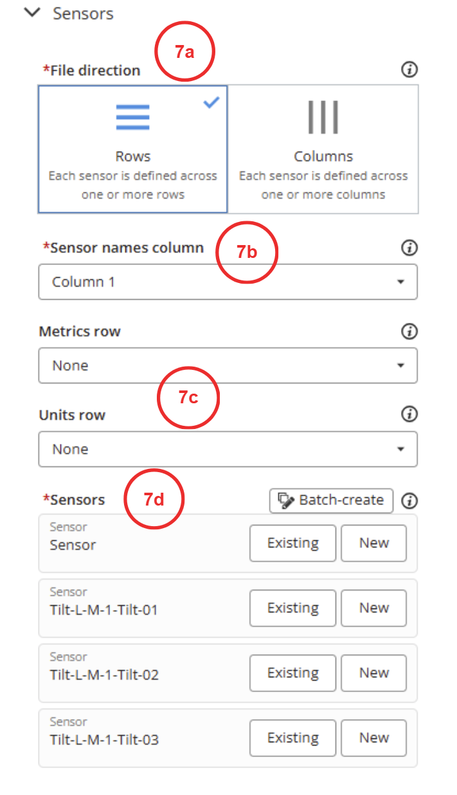Viewport: 457px width, 795px height.
Task: Choose Existing for Tilt-L-M-1-Tilt-03
Action: click(292, 738)
